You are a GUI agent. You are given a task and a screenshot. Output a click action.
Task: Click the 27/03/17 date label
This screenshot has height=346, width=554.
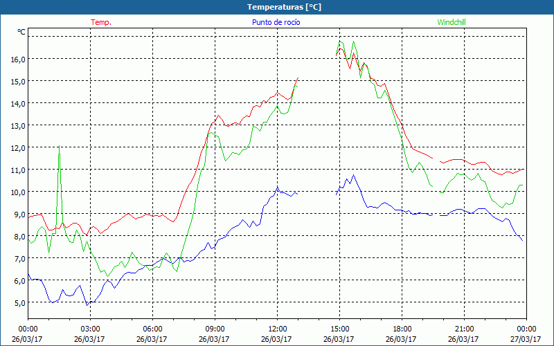pyautogui.click(x=526, y=339)
